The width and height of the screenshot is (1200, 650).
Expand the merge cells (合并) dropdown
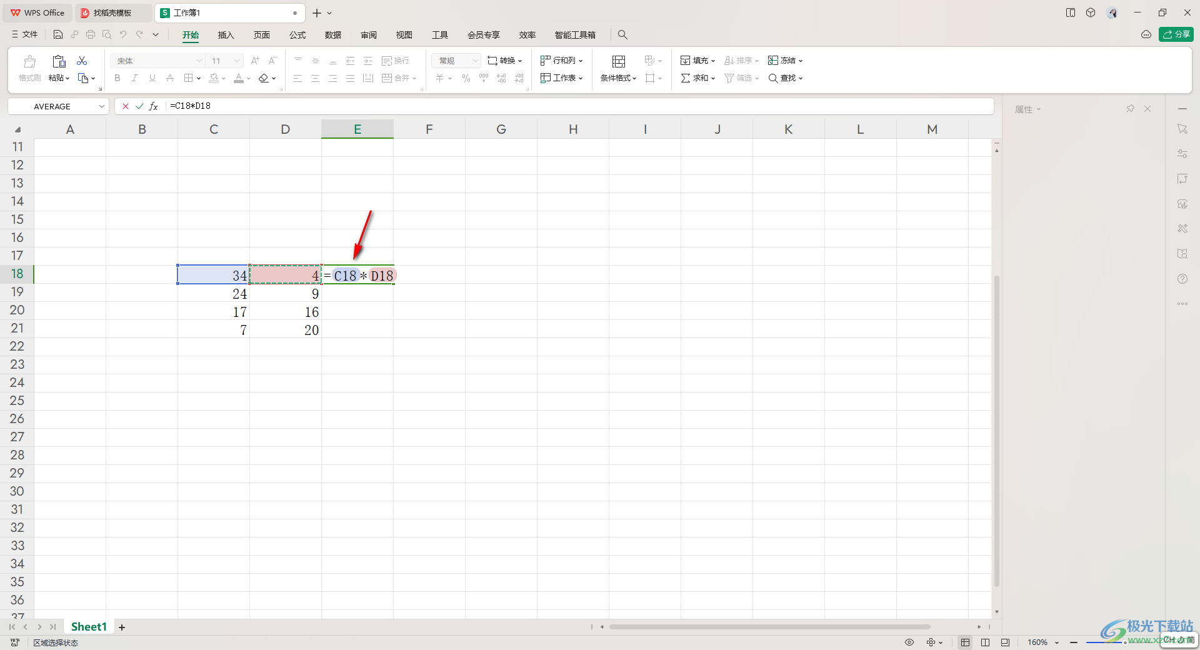(414, 78)
